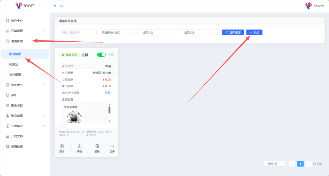
Task: Click the 立即搜索 button
Action: (233, 32)
